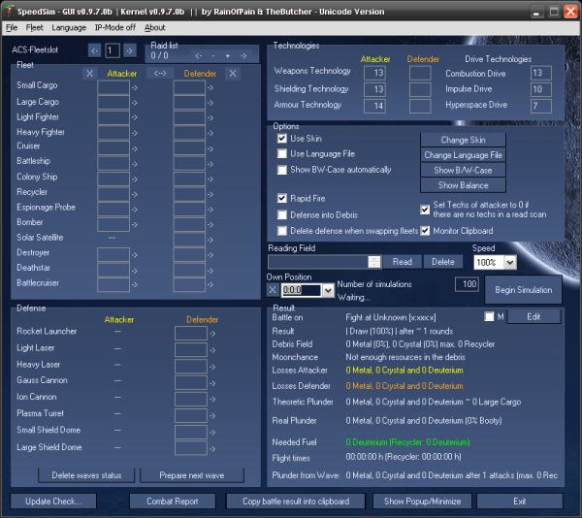582x518 pixels.
Task: Go to previous ACS fleet slot arrow
Action: pyautogui.click(x=95, y=50)
